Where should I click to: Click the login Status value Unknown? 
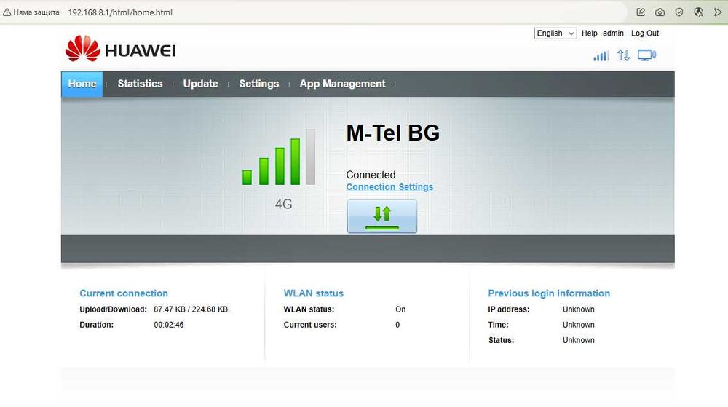pyautogui.click(x=579, y=340)
